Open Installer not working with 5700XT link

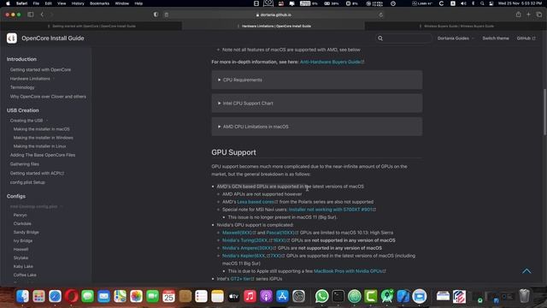tap(332, 210)
